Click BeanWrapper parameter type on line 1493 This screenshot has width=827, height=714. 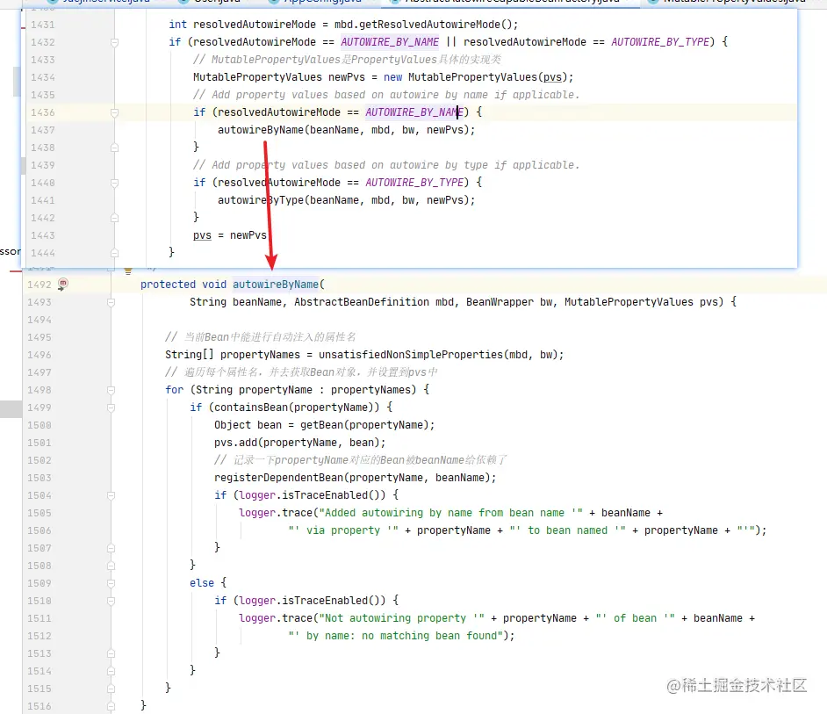click(x=500, y=302)
